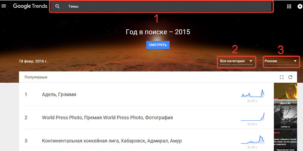Focus the Темы search field
303x151 pixels.
pyautogui.click(x=161, y=6)
